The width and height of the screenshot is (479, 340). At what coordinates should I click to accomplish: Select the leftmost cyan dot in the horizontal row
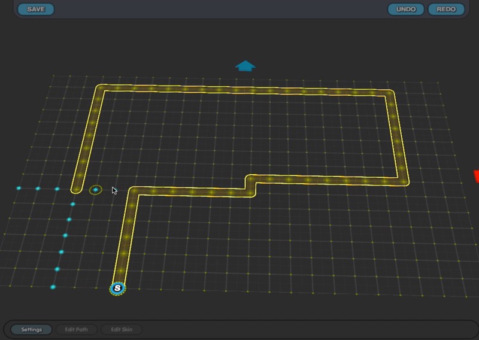19,188
